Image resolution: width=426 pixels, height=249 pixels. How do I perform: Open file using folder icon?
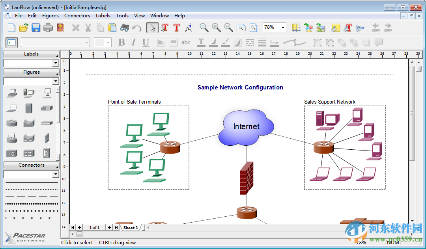(x=24, y=28)
